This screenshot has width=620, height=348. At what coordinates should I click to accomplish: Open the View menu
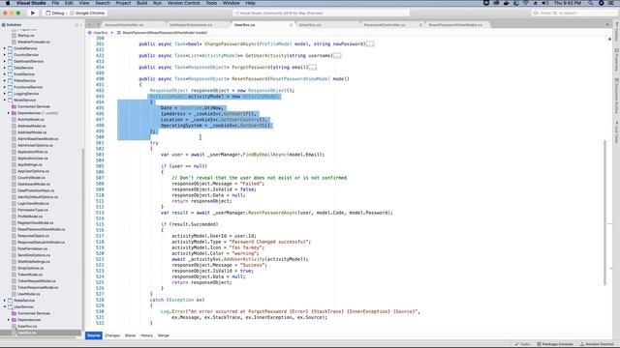[84, 3]
